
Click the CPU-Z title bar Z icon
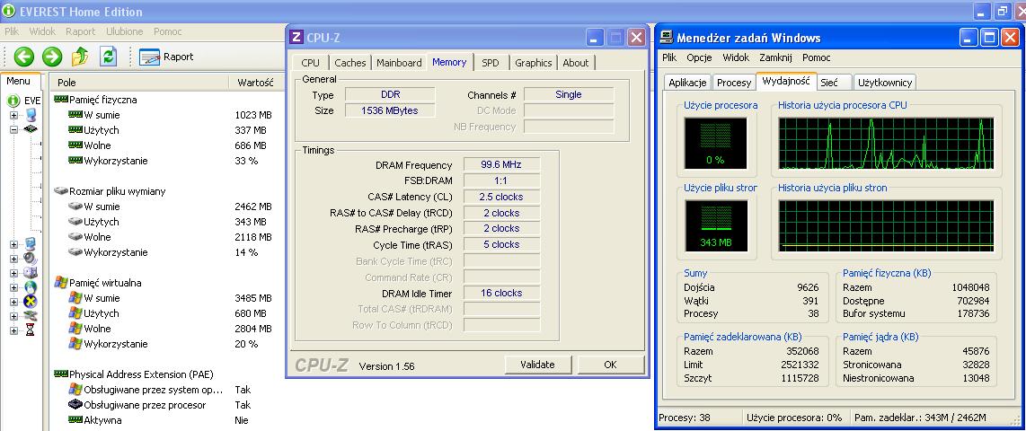coord(296,38)
